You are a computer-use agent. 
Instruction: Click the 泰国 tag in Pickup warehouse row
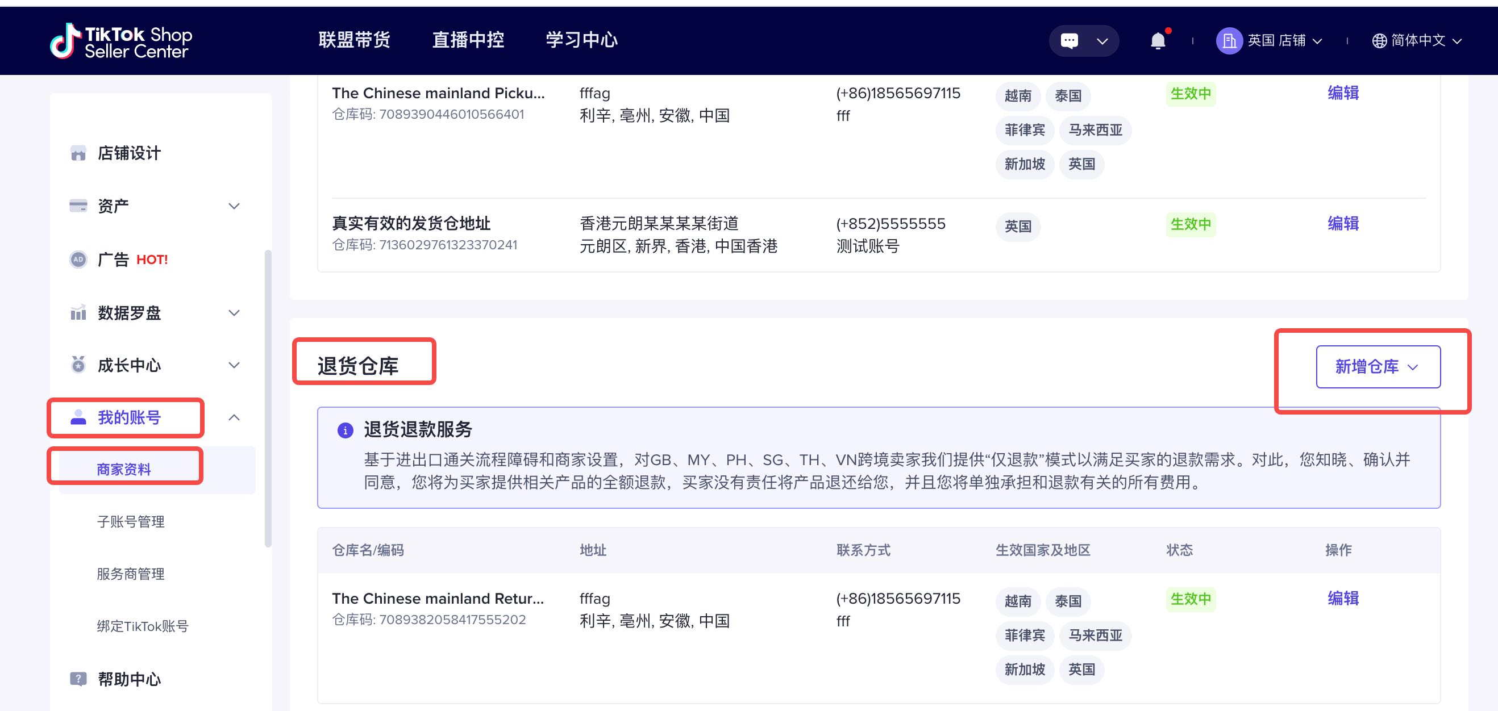pyautogui.click(x=1068, y=95)
